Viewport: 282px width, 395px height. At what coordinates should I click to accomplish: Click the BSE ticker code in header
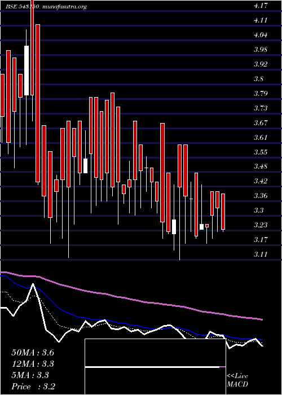click(22, 7)
